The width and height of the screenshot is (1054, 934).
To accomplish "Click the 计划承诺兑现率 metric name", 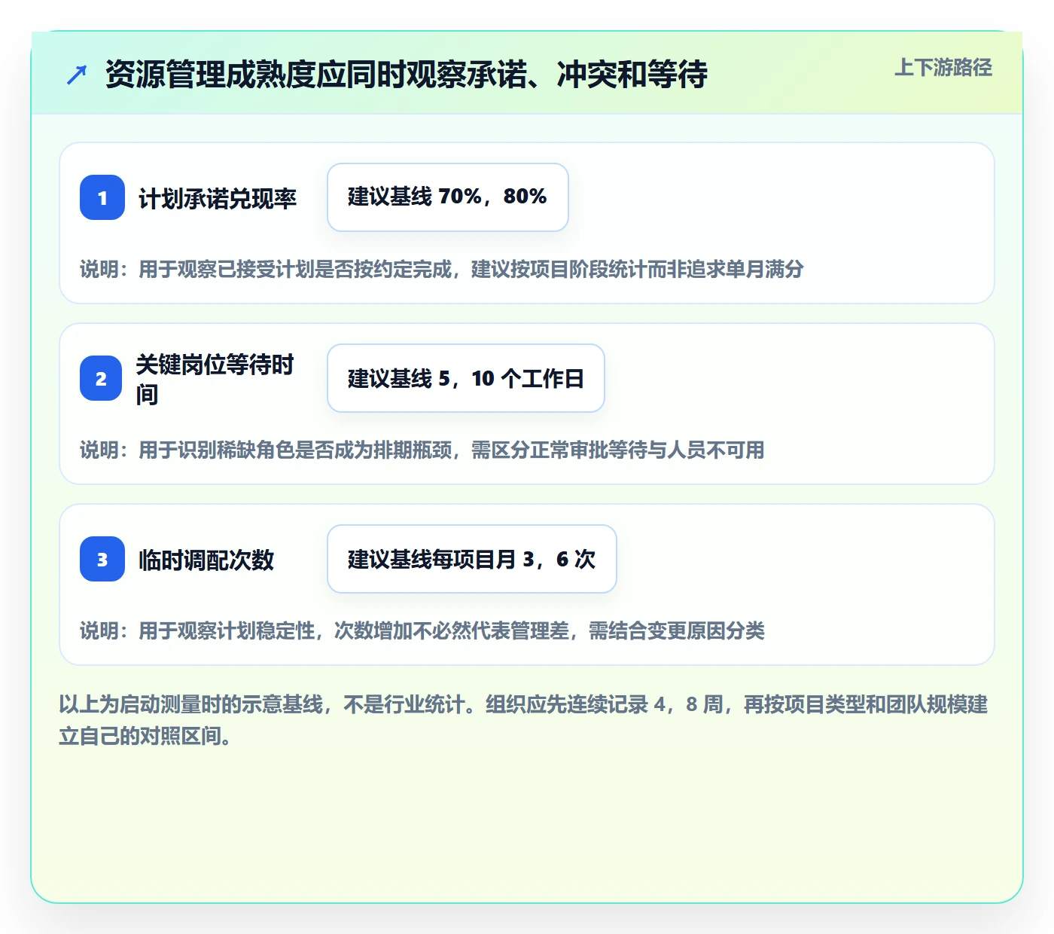I will click(x=218, y=198).
